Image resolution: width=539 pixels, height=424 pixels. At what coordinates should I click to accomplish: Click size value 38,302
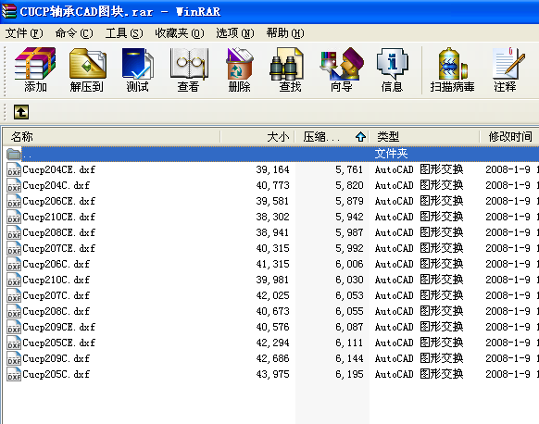272,217
